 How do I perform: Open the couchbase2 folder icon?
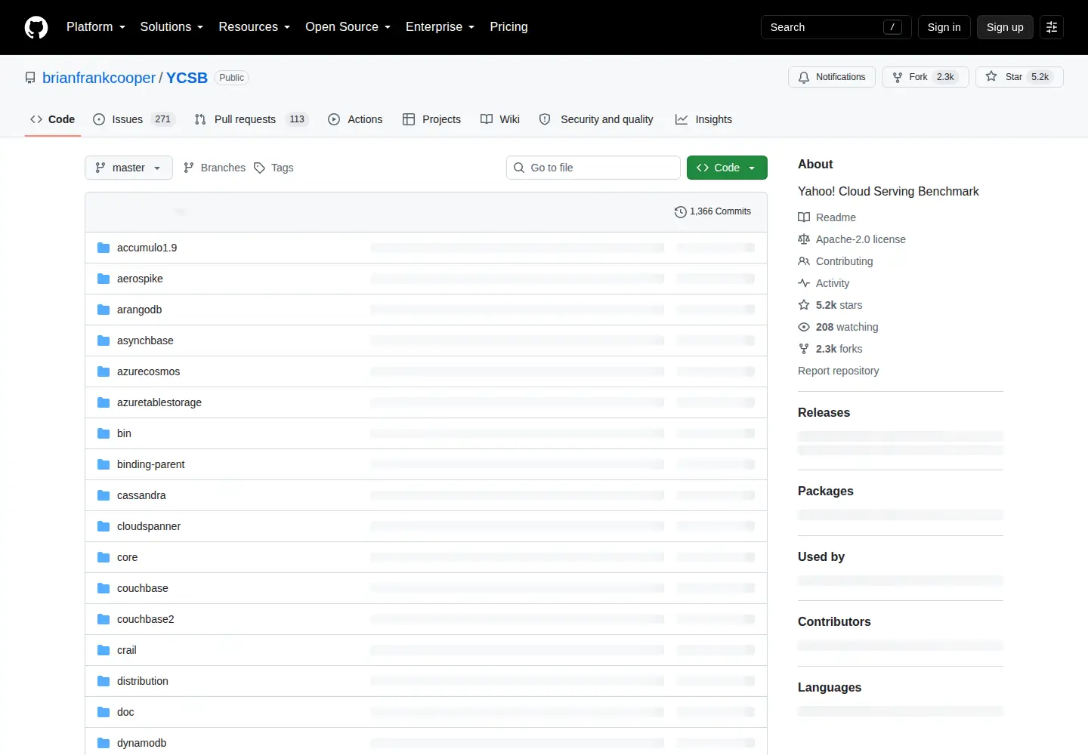[x=104, y=619]
